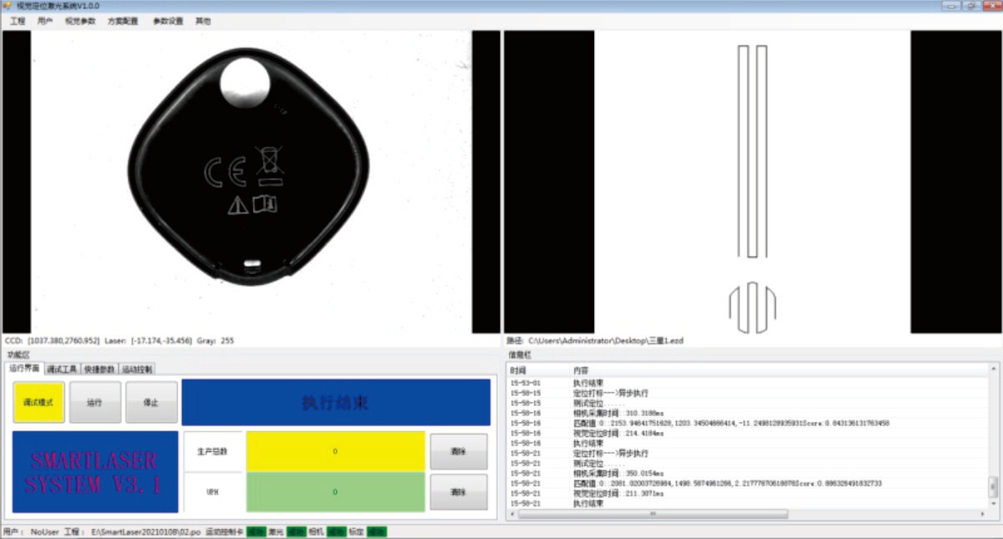This screenshot has height=539, width=1003.
Task: Switch to the 快捷参数 tab
Action: click(x=99, y=369)
